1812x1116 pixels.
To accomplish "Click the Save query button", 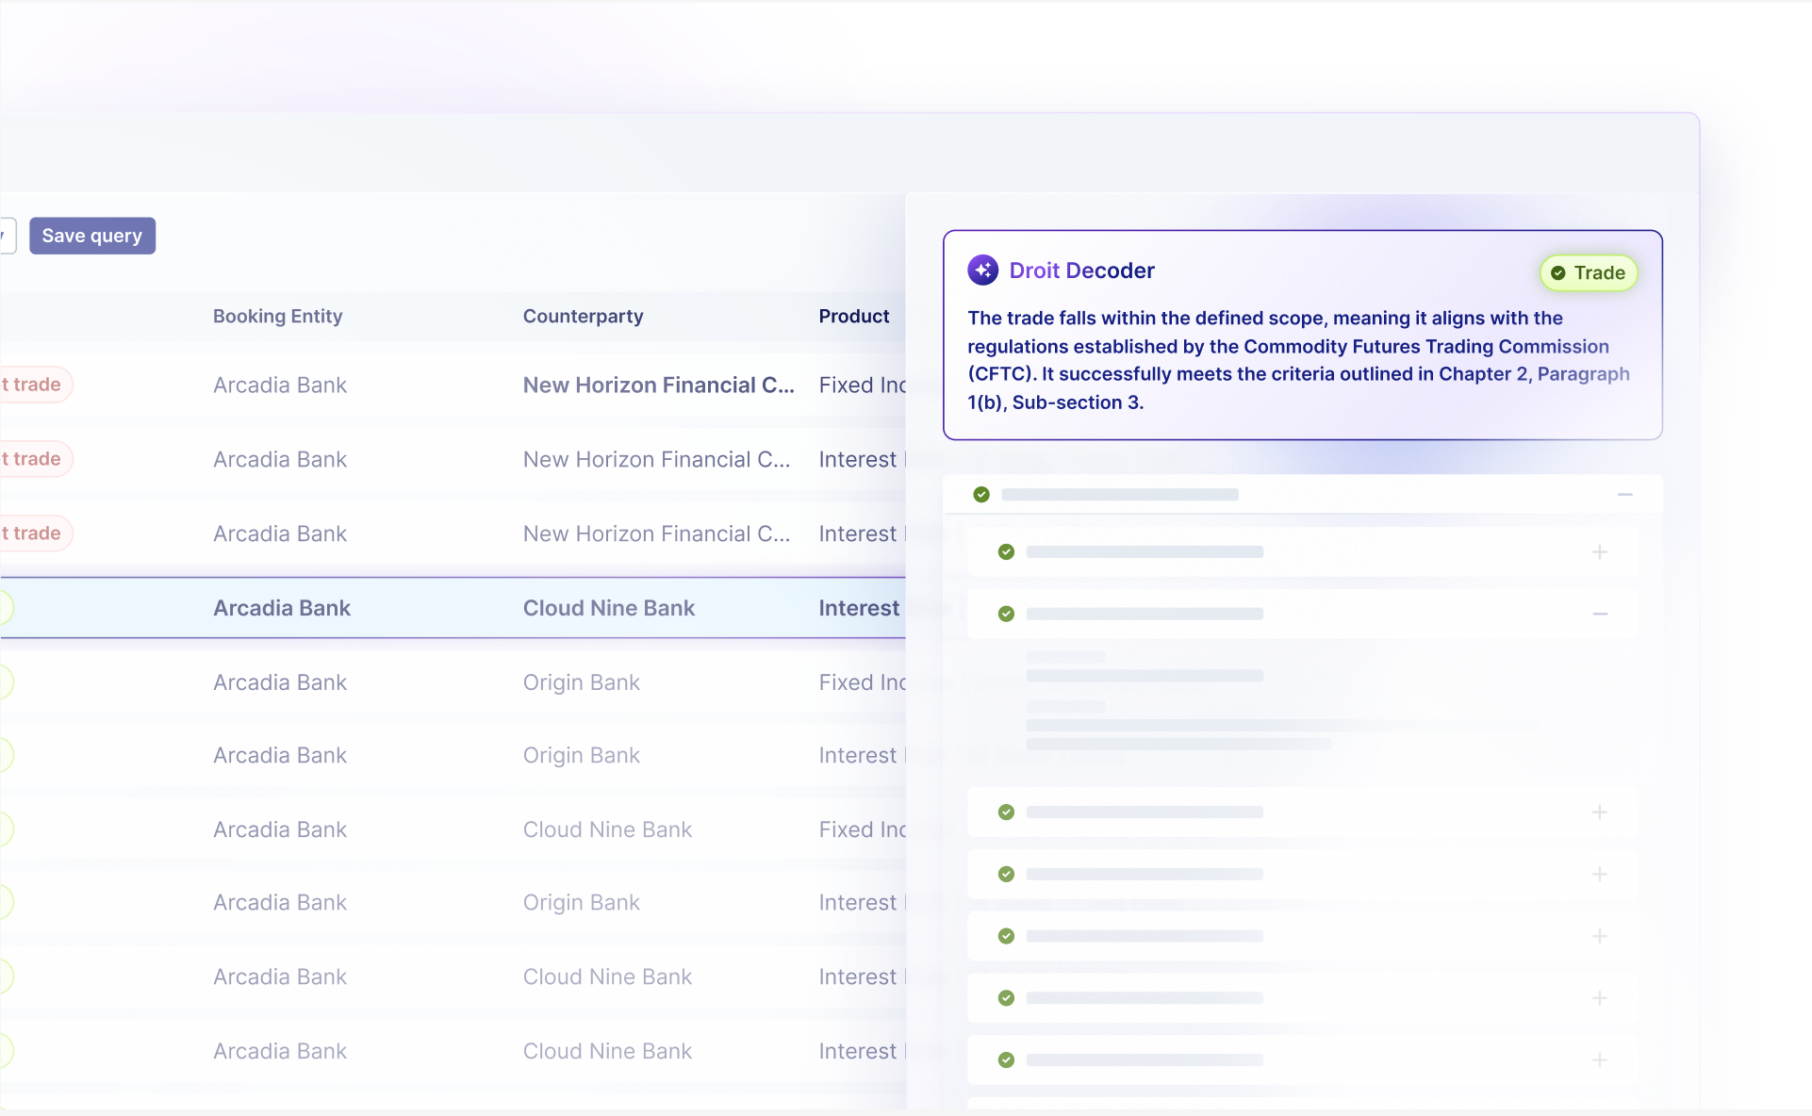I will tap(92, 236).
